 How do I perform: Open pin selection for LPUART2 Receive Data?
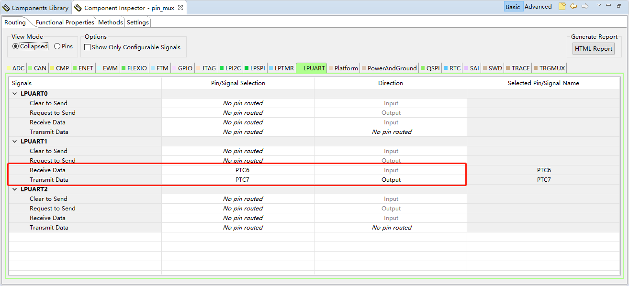tap(238, 218)
